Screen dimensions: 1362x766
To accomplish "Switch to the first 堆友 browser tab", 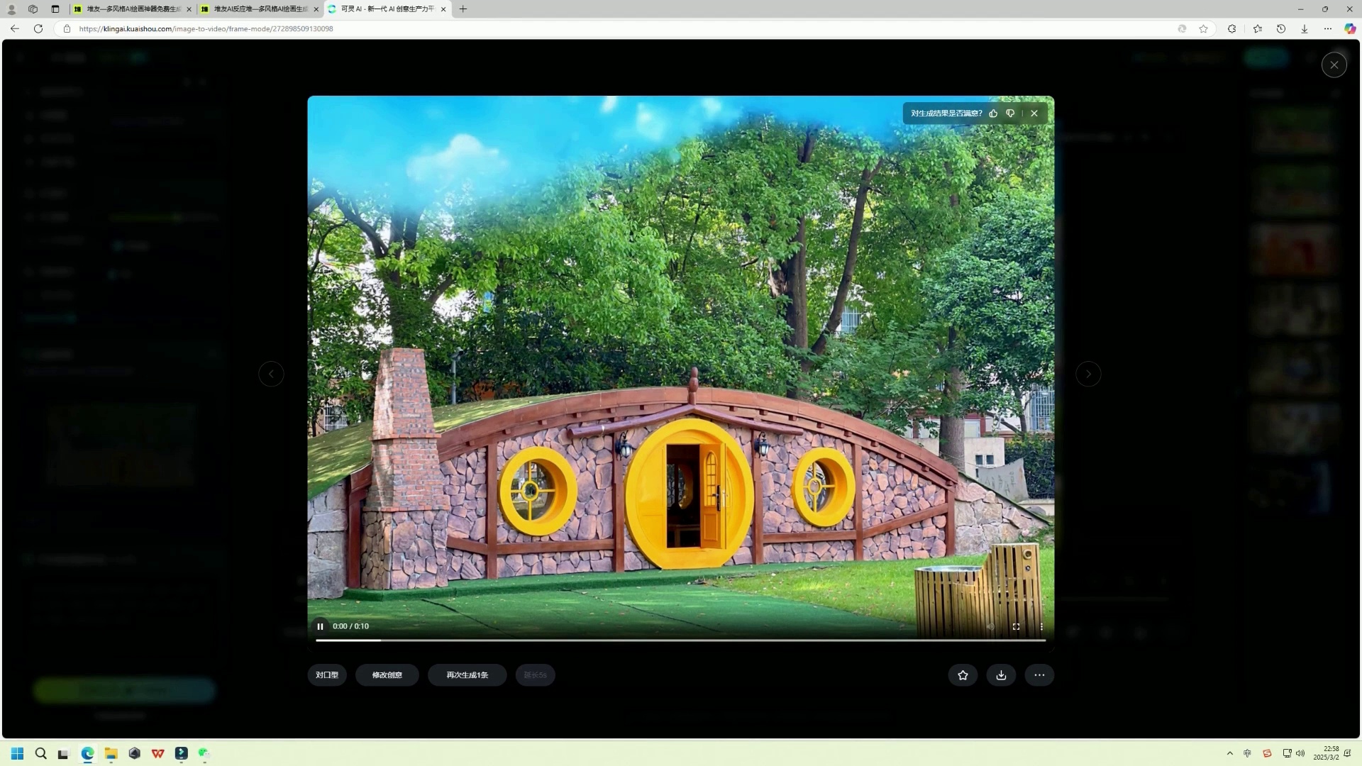I will [133, 9].
